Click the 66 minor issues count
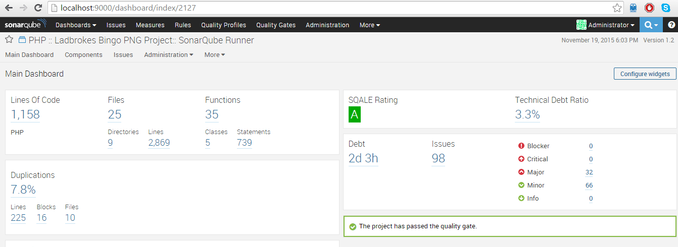This screenshot has width=678, height=247. point(589,186)
